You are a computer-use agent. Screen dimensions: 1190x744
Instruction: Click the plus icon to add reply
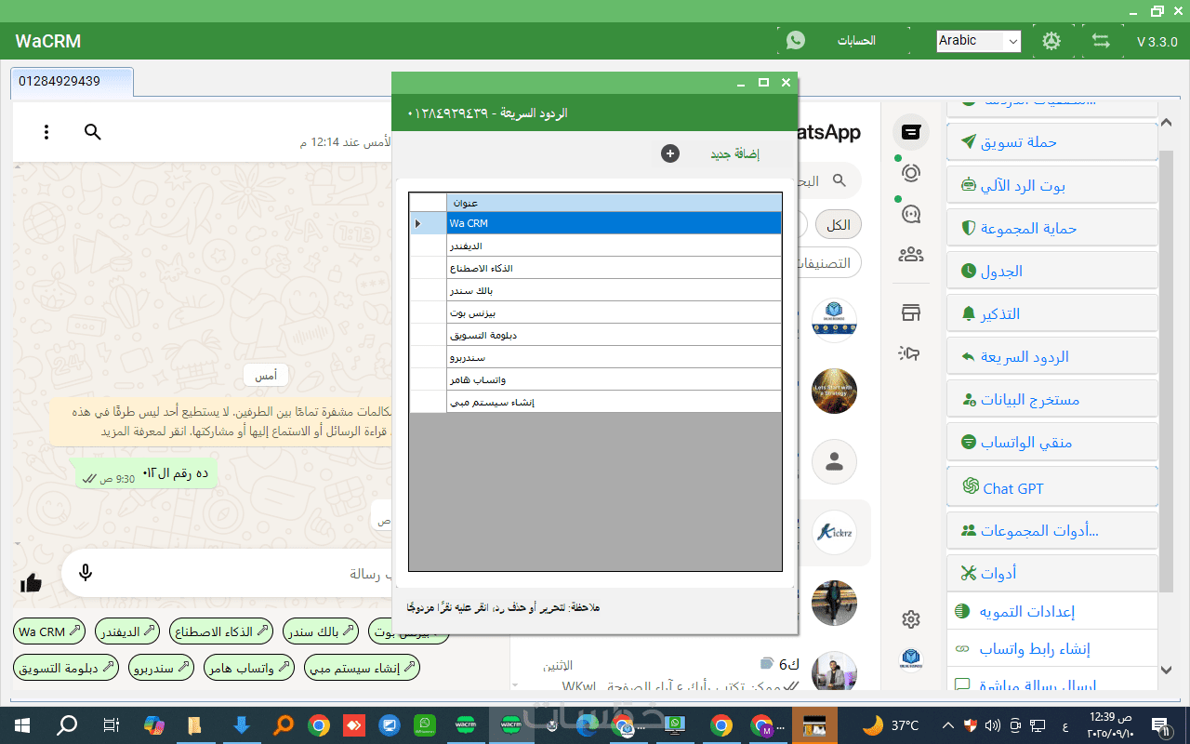(670, 153)
